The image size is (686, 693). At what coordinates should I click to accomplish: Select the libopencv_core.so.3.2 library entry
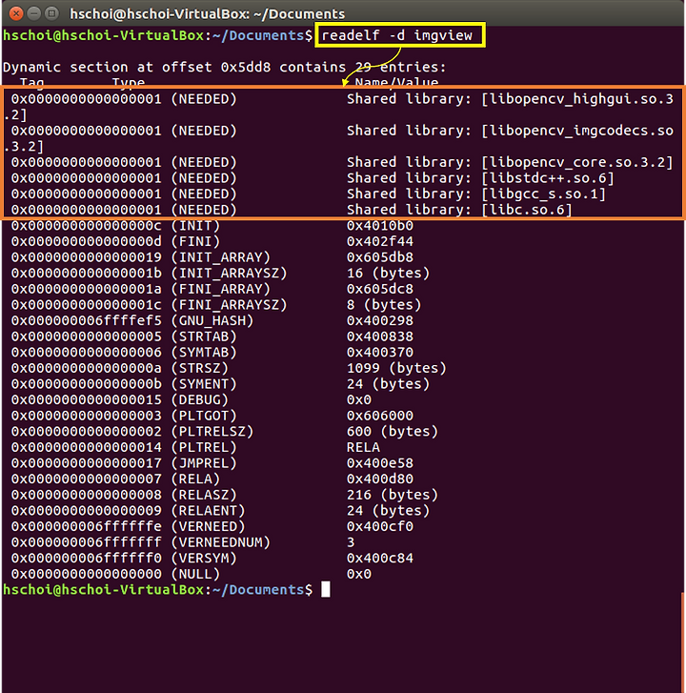[x=510, y=162]
